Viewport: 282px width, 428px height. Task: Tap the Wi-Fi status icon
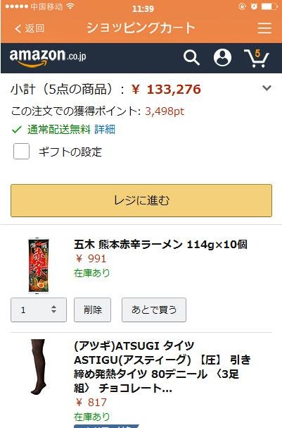(x=70, y=6)
